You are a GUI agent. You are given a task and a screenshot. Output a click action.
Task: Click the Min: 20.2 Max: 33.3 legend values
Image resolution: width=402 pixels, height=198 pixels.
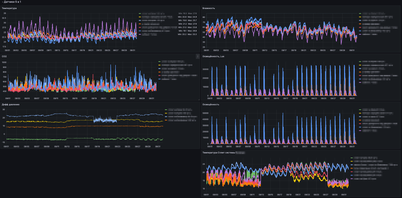[187, 34]
